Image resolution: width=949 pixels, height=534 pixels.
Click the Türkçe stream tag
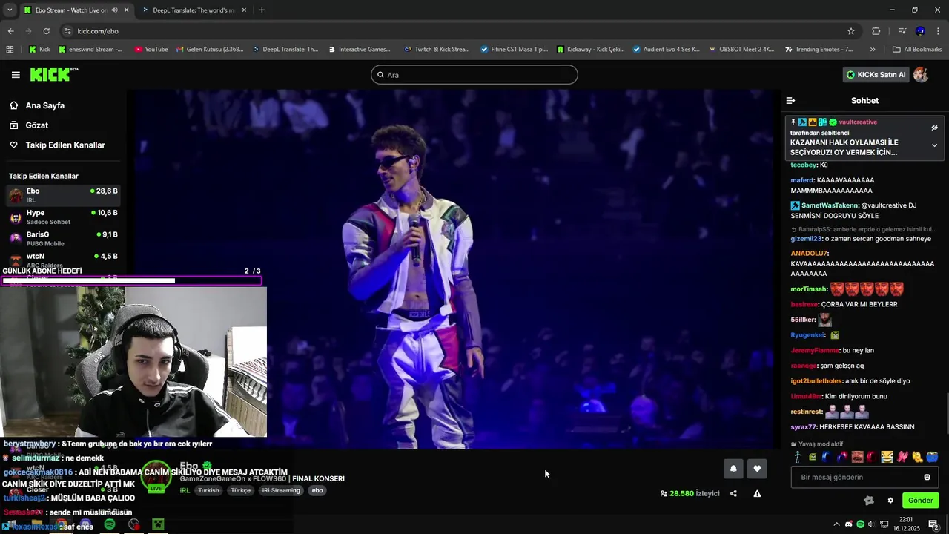pyautogui.click(x=240, y=490)
